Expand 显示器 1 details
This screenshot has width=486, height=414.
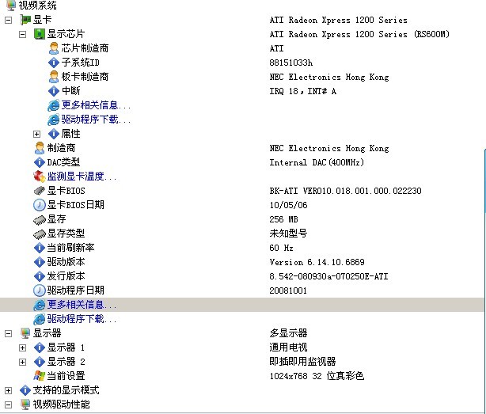(23, 348)
